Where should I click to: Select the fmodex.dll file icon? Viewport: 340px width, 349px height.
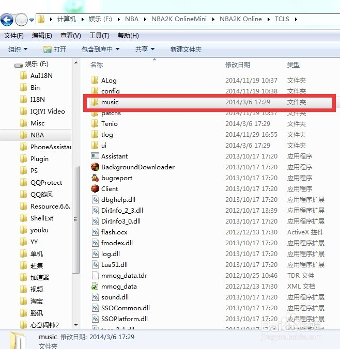coord(95,243)
